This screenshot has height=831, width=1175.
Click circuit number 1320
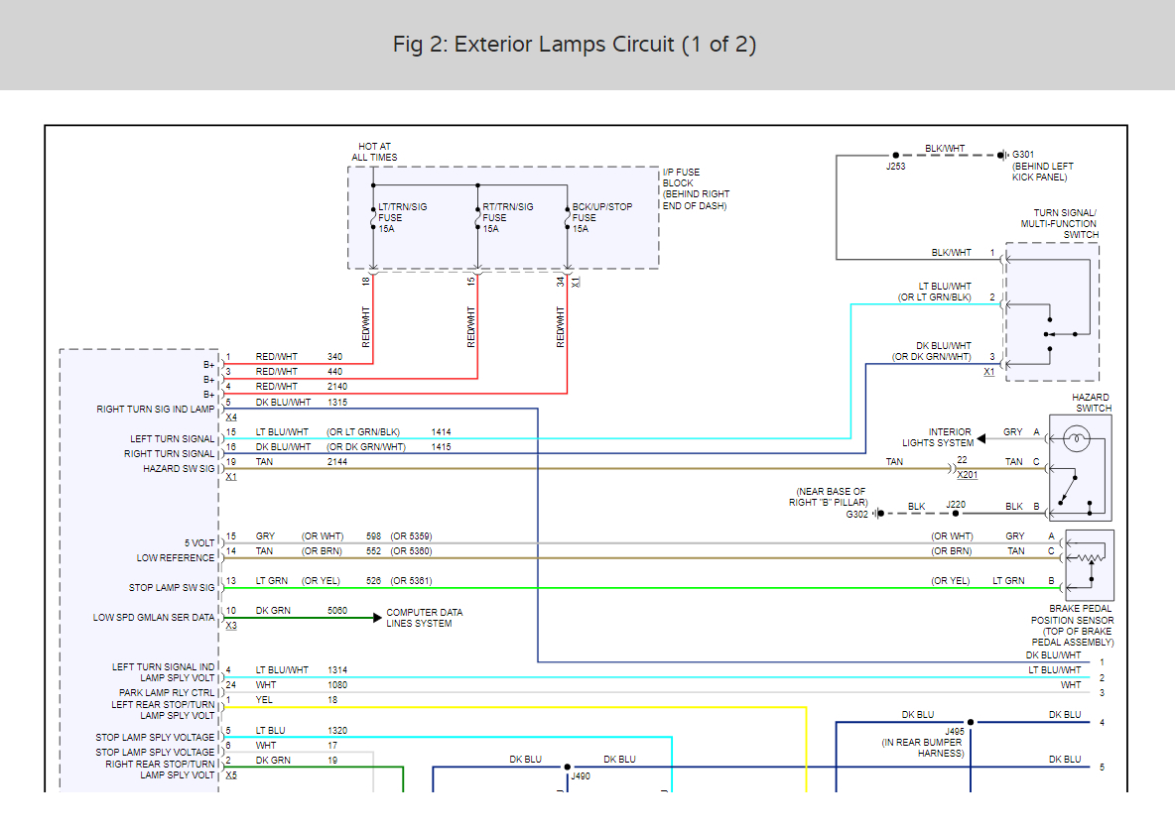(x=337, y=731)
